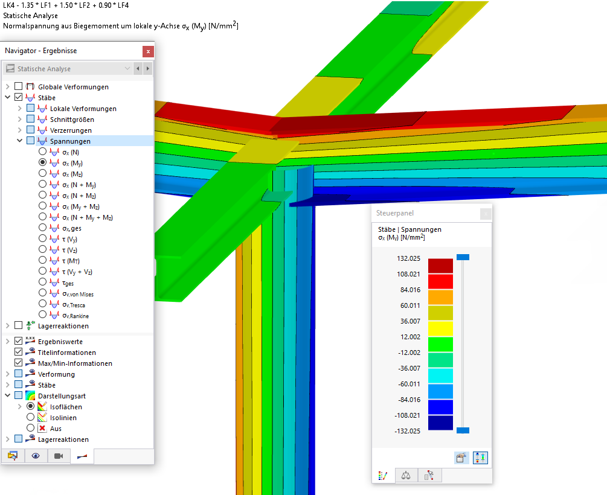Click the bright green 12.002 color swatch
Viewport: 607px width, 495px height.
click(440, 345)
